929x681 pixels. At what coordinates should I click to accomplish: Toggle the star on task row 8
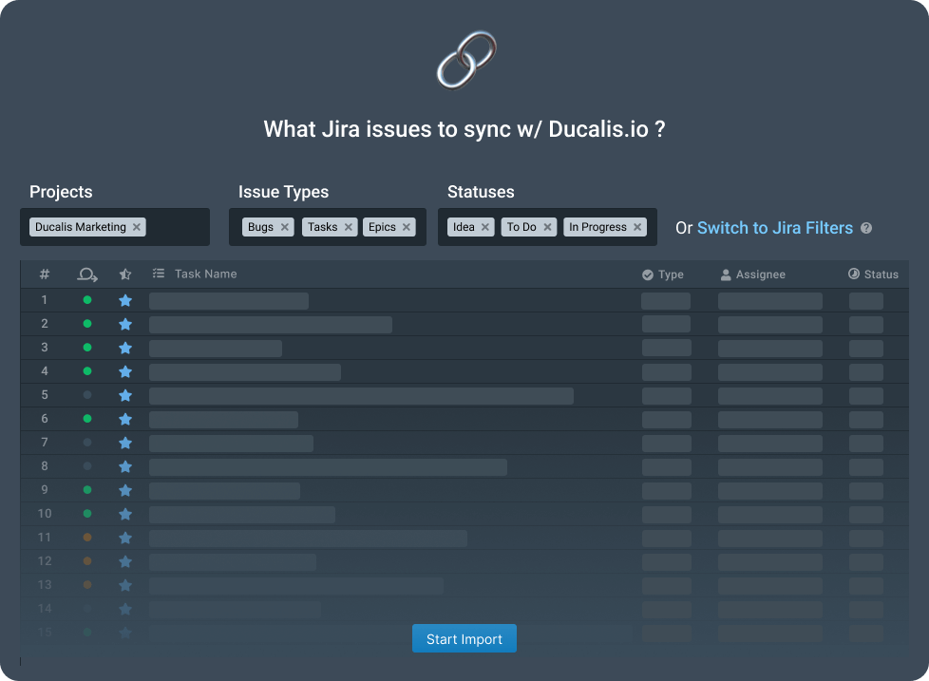(125, 466)
